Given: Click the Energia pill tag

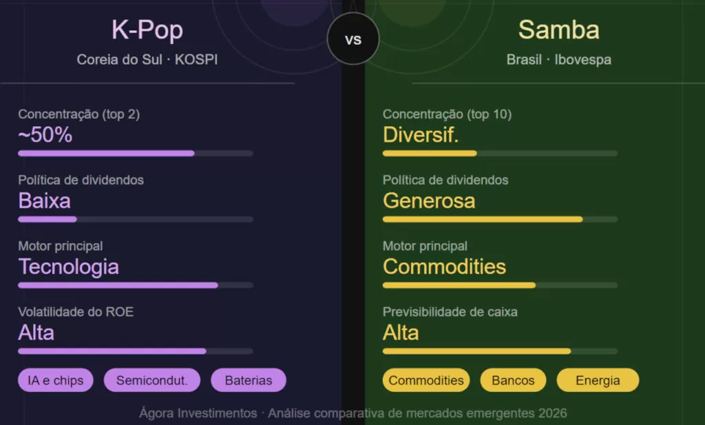Looking at the screenshot, I should click(x=598, y=380).
